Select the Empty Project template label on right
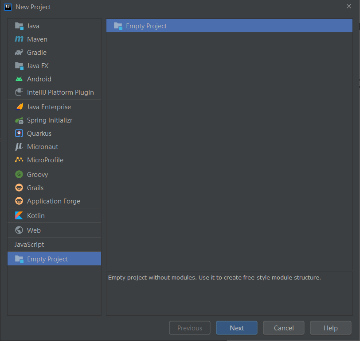Screen dimensions: 360x341 (x=146, y=26)
